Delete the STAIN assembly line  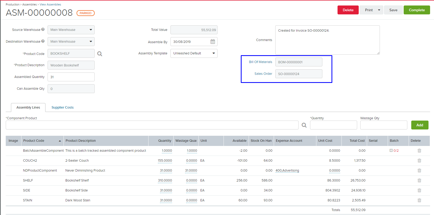(419, 200)
